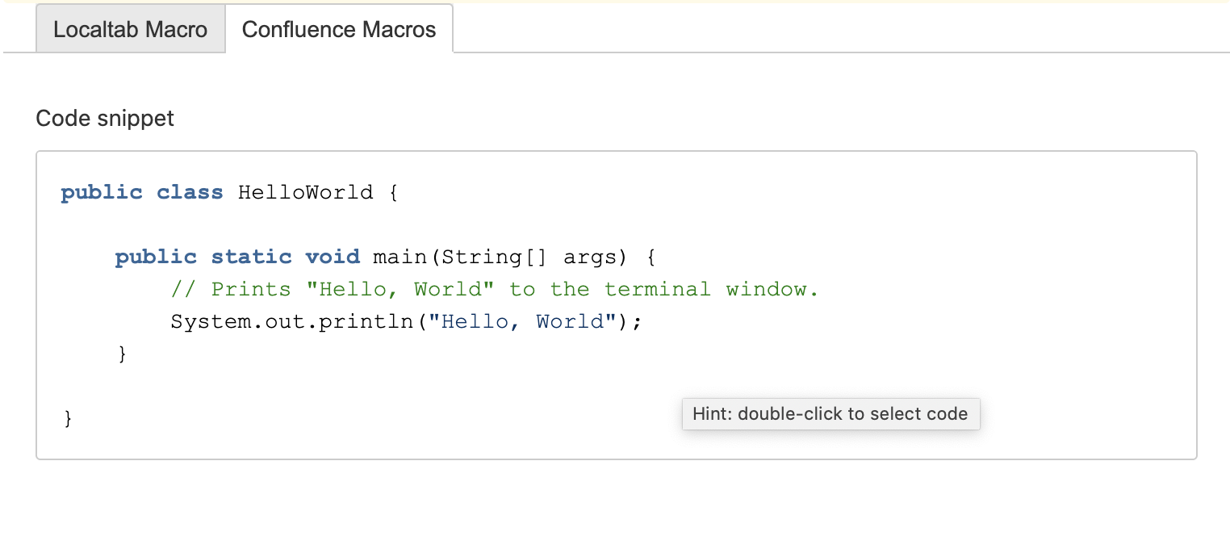1230x549 pixels.
Task: Click the 'public class' keyword
Action: 141,191
